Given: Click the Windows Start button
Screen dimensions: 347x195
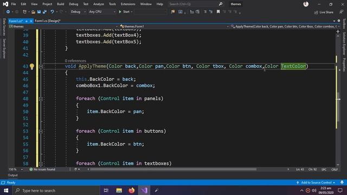Looking at the screenshot, I should [6, 190].
